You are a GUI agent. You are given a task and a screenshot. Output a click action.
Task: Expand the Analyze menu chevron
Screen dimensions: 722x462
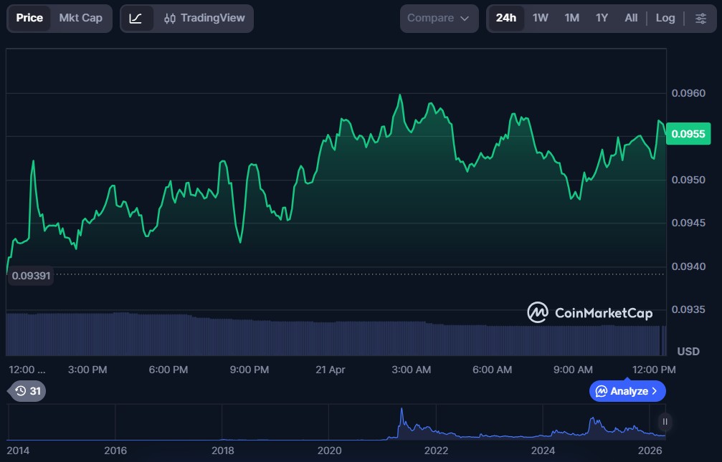[655, 391]
